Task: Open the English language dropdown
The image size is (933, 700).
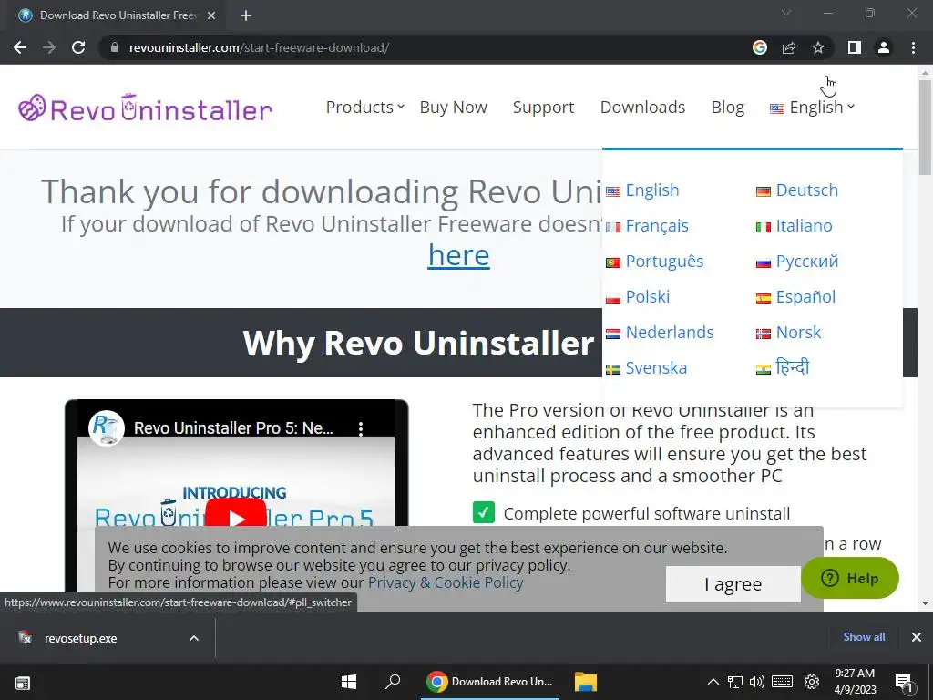Action: click(x=812, y=108)
